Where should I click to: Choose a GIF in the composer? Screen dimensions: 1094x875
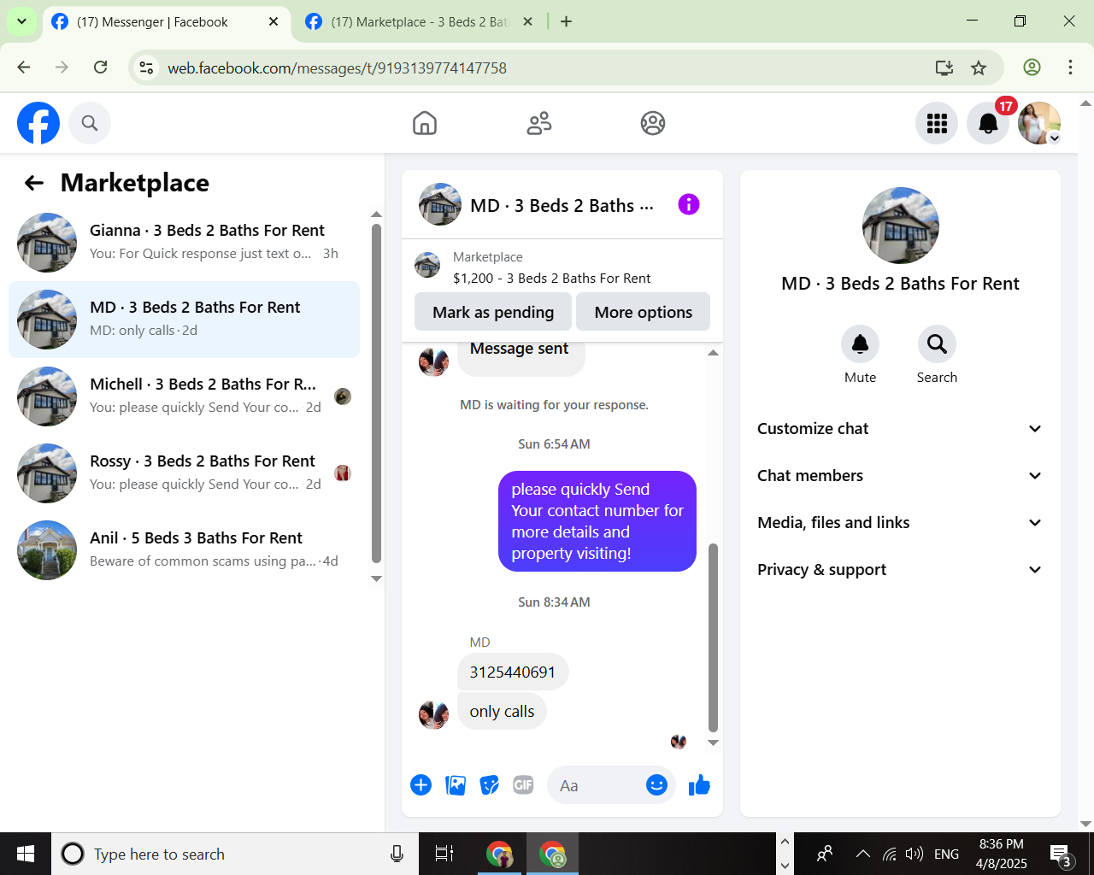(x=523, y=784)
